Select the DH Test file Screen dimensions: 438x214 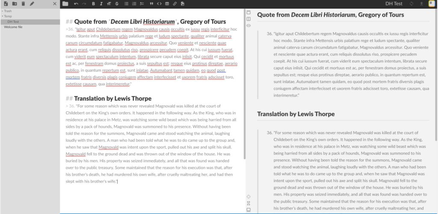pyautogui.click(x=30, y=22)
